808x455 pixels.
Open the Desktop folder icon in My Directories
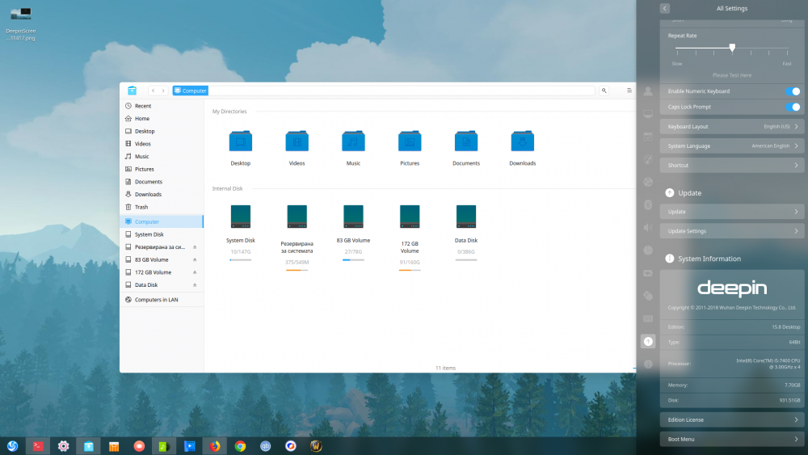pyautogui.click(x=241, y=141)
